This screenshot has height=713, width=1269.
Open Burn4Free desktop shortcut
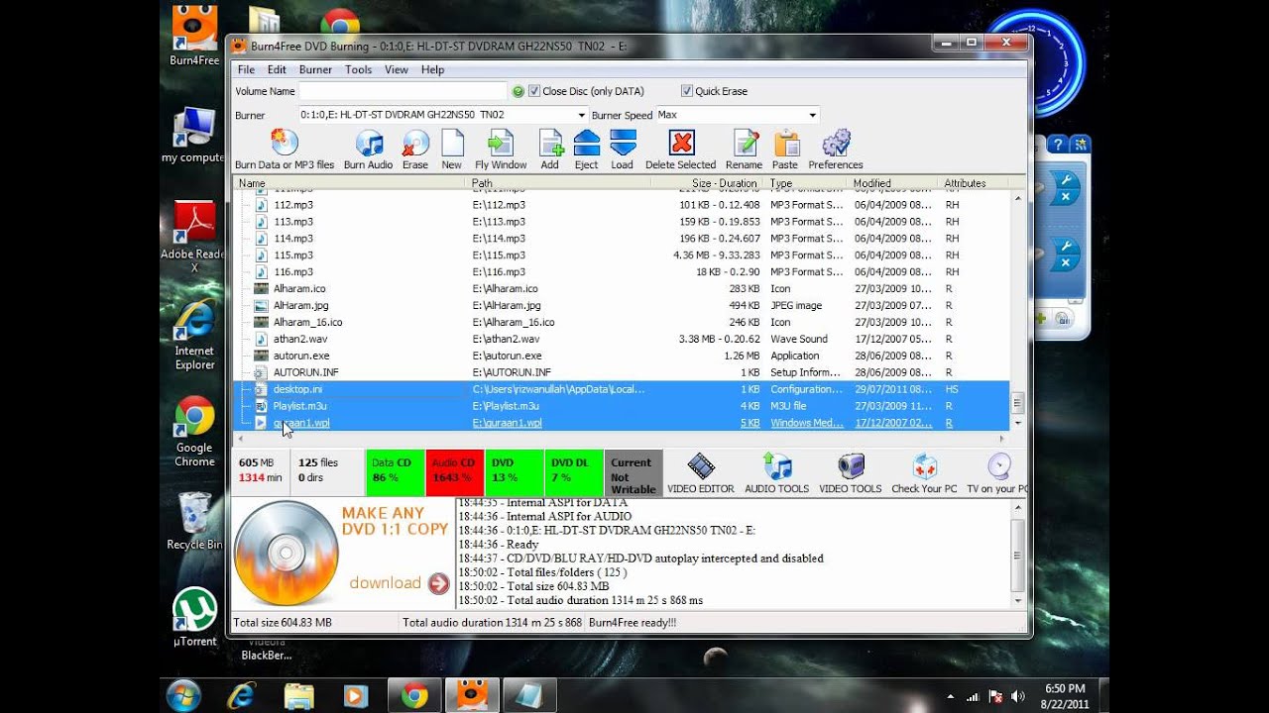click(x=194, y=36)
